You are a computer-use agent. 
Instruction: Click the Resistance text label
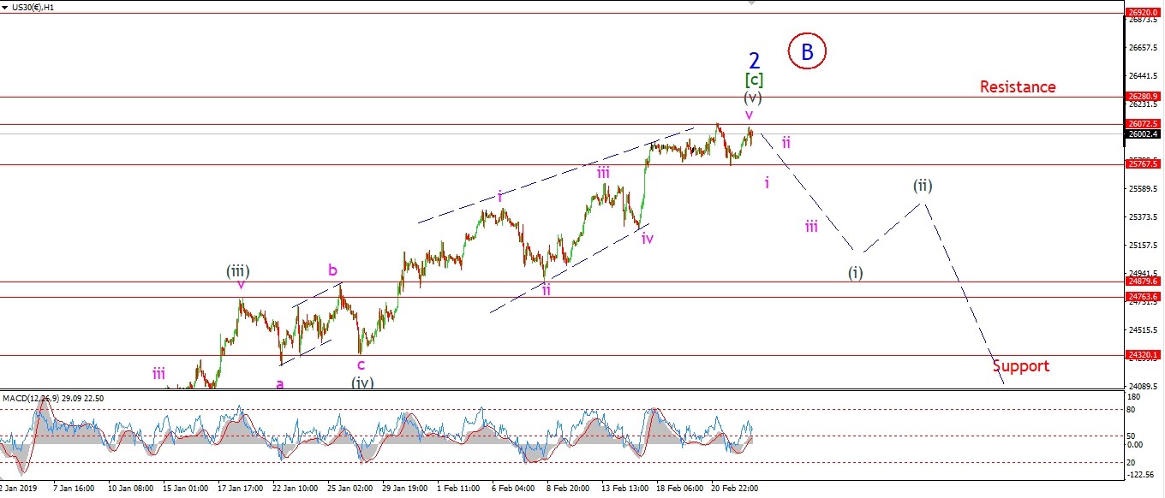click(1018, 86)
